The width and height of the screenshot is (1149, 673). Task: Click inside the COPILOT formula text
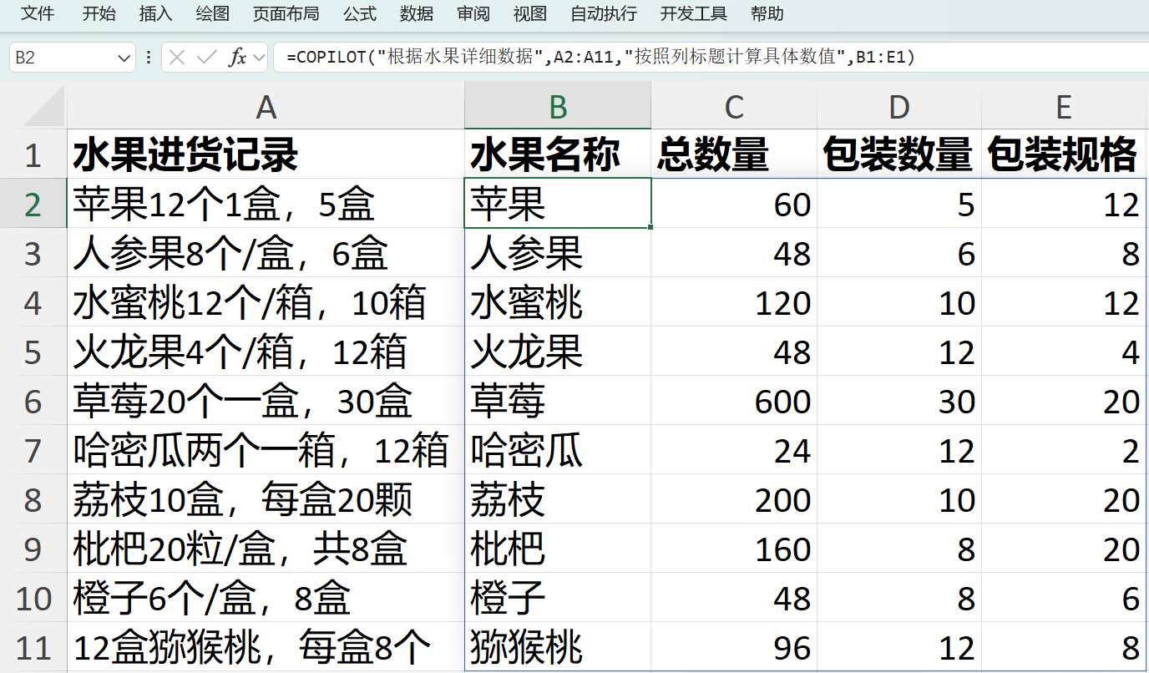coord(600,58)
